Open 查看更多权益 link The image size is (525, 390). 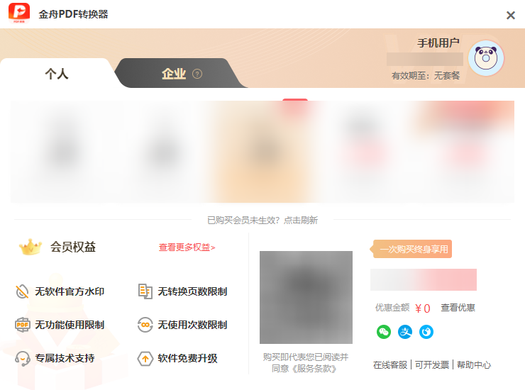(187, 247)
